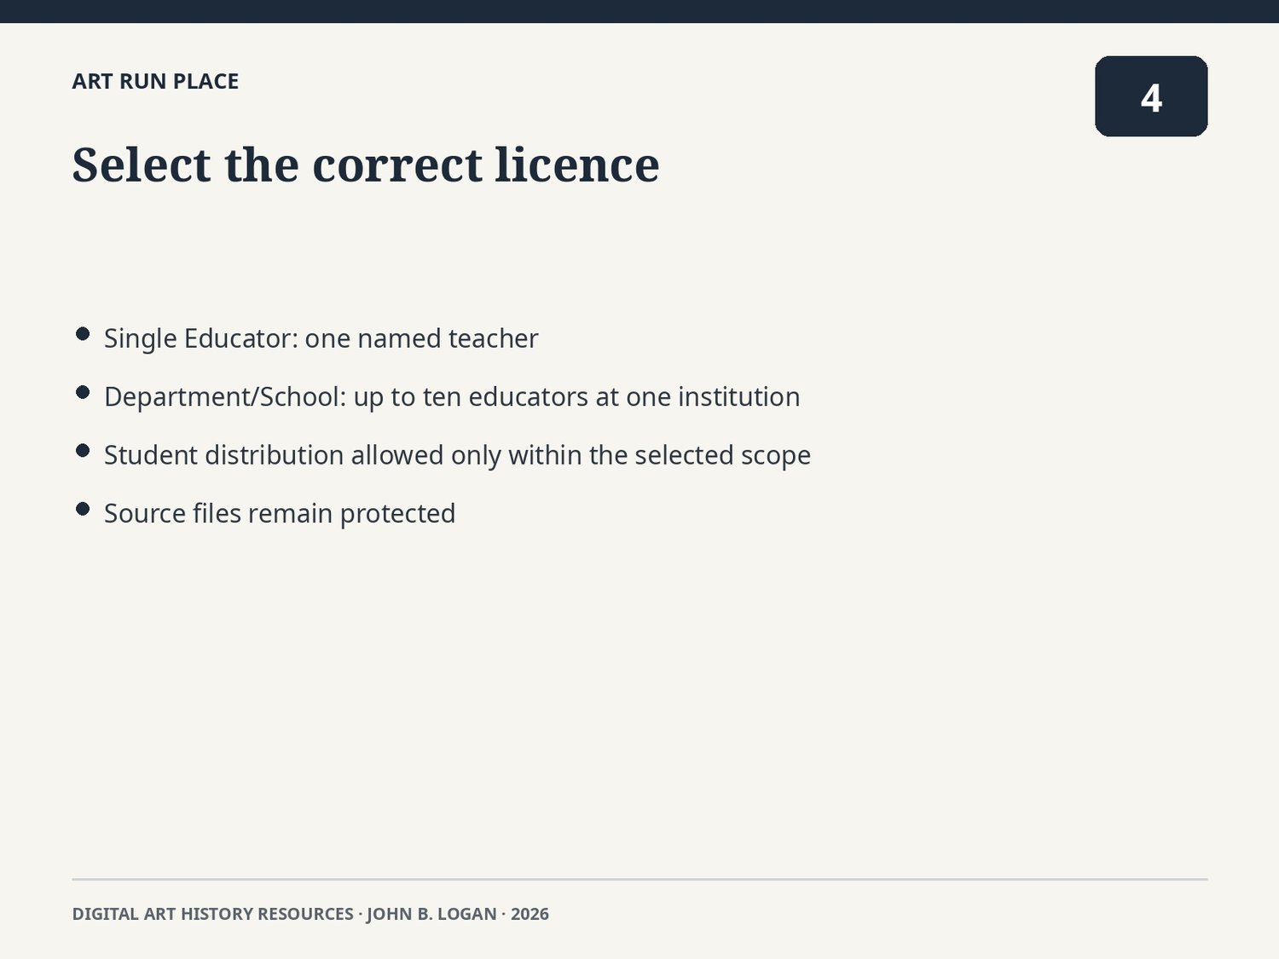This screenshot has height=959, width=1279.
Task: Click 'DIGITAL ART HISTORY RESOURCES' footer text
Action: tap(212, 914)
